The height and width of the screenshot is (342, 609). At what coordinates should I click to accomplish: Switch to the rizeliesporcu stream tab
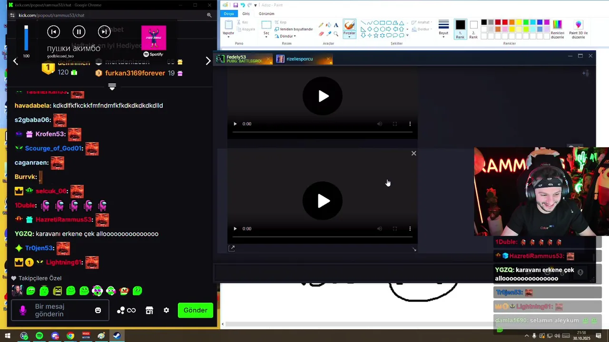click(x=300, y=59)
